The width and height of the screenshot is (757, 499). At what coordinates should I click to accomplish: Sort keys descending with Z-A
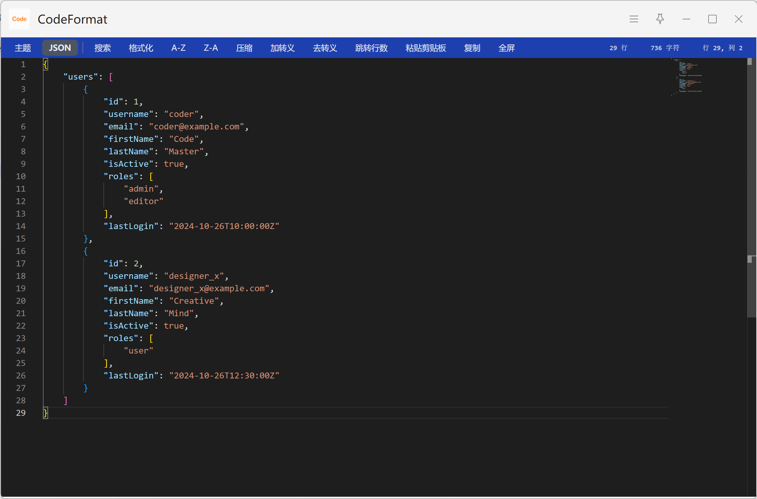pos(211,48)
